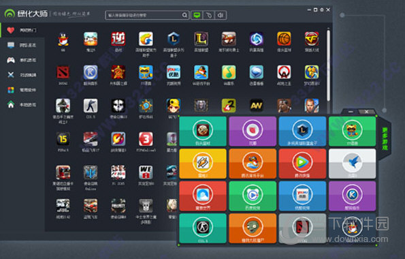Click the gray Dota 2 tile in overlay
The height and width of the screenshot is (259, 405).
(302, 228)
